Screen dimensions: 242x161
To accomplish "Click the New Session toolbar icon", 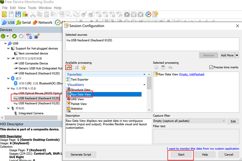I will (4, 14).
